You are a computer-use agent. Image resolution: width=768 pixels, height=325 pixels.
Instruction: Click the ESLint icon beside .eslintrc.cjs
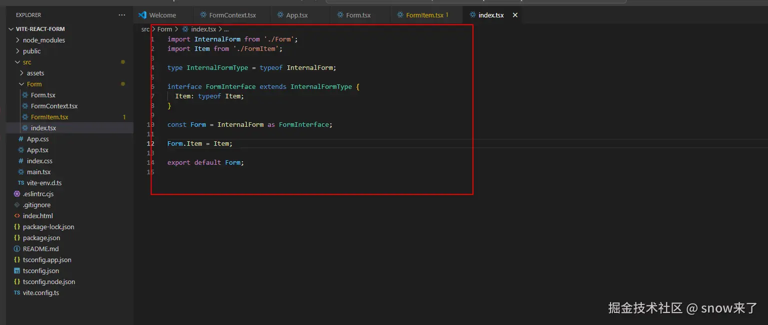(17, 194)
